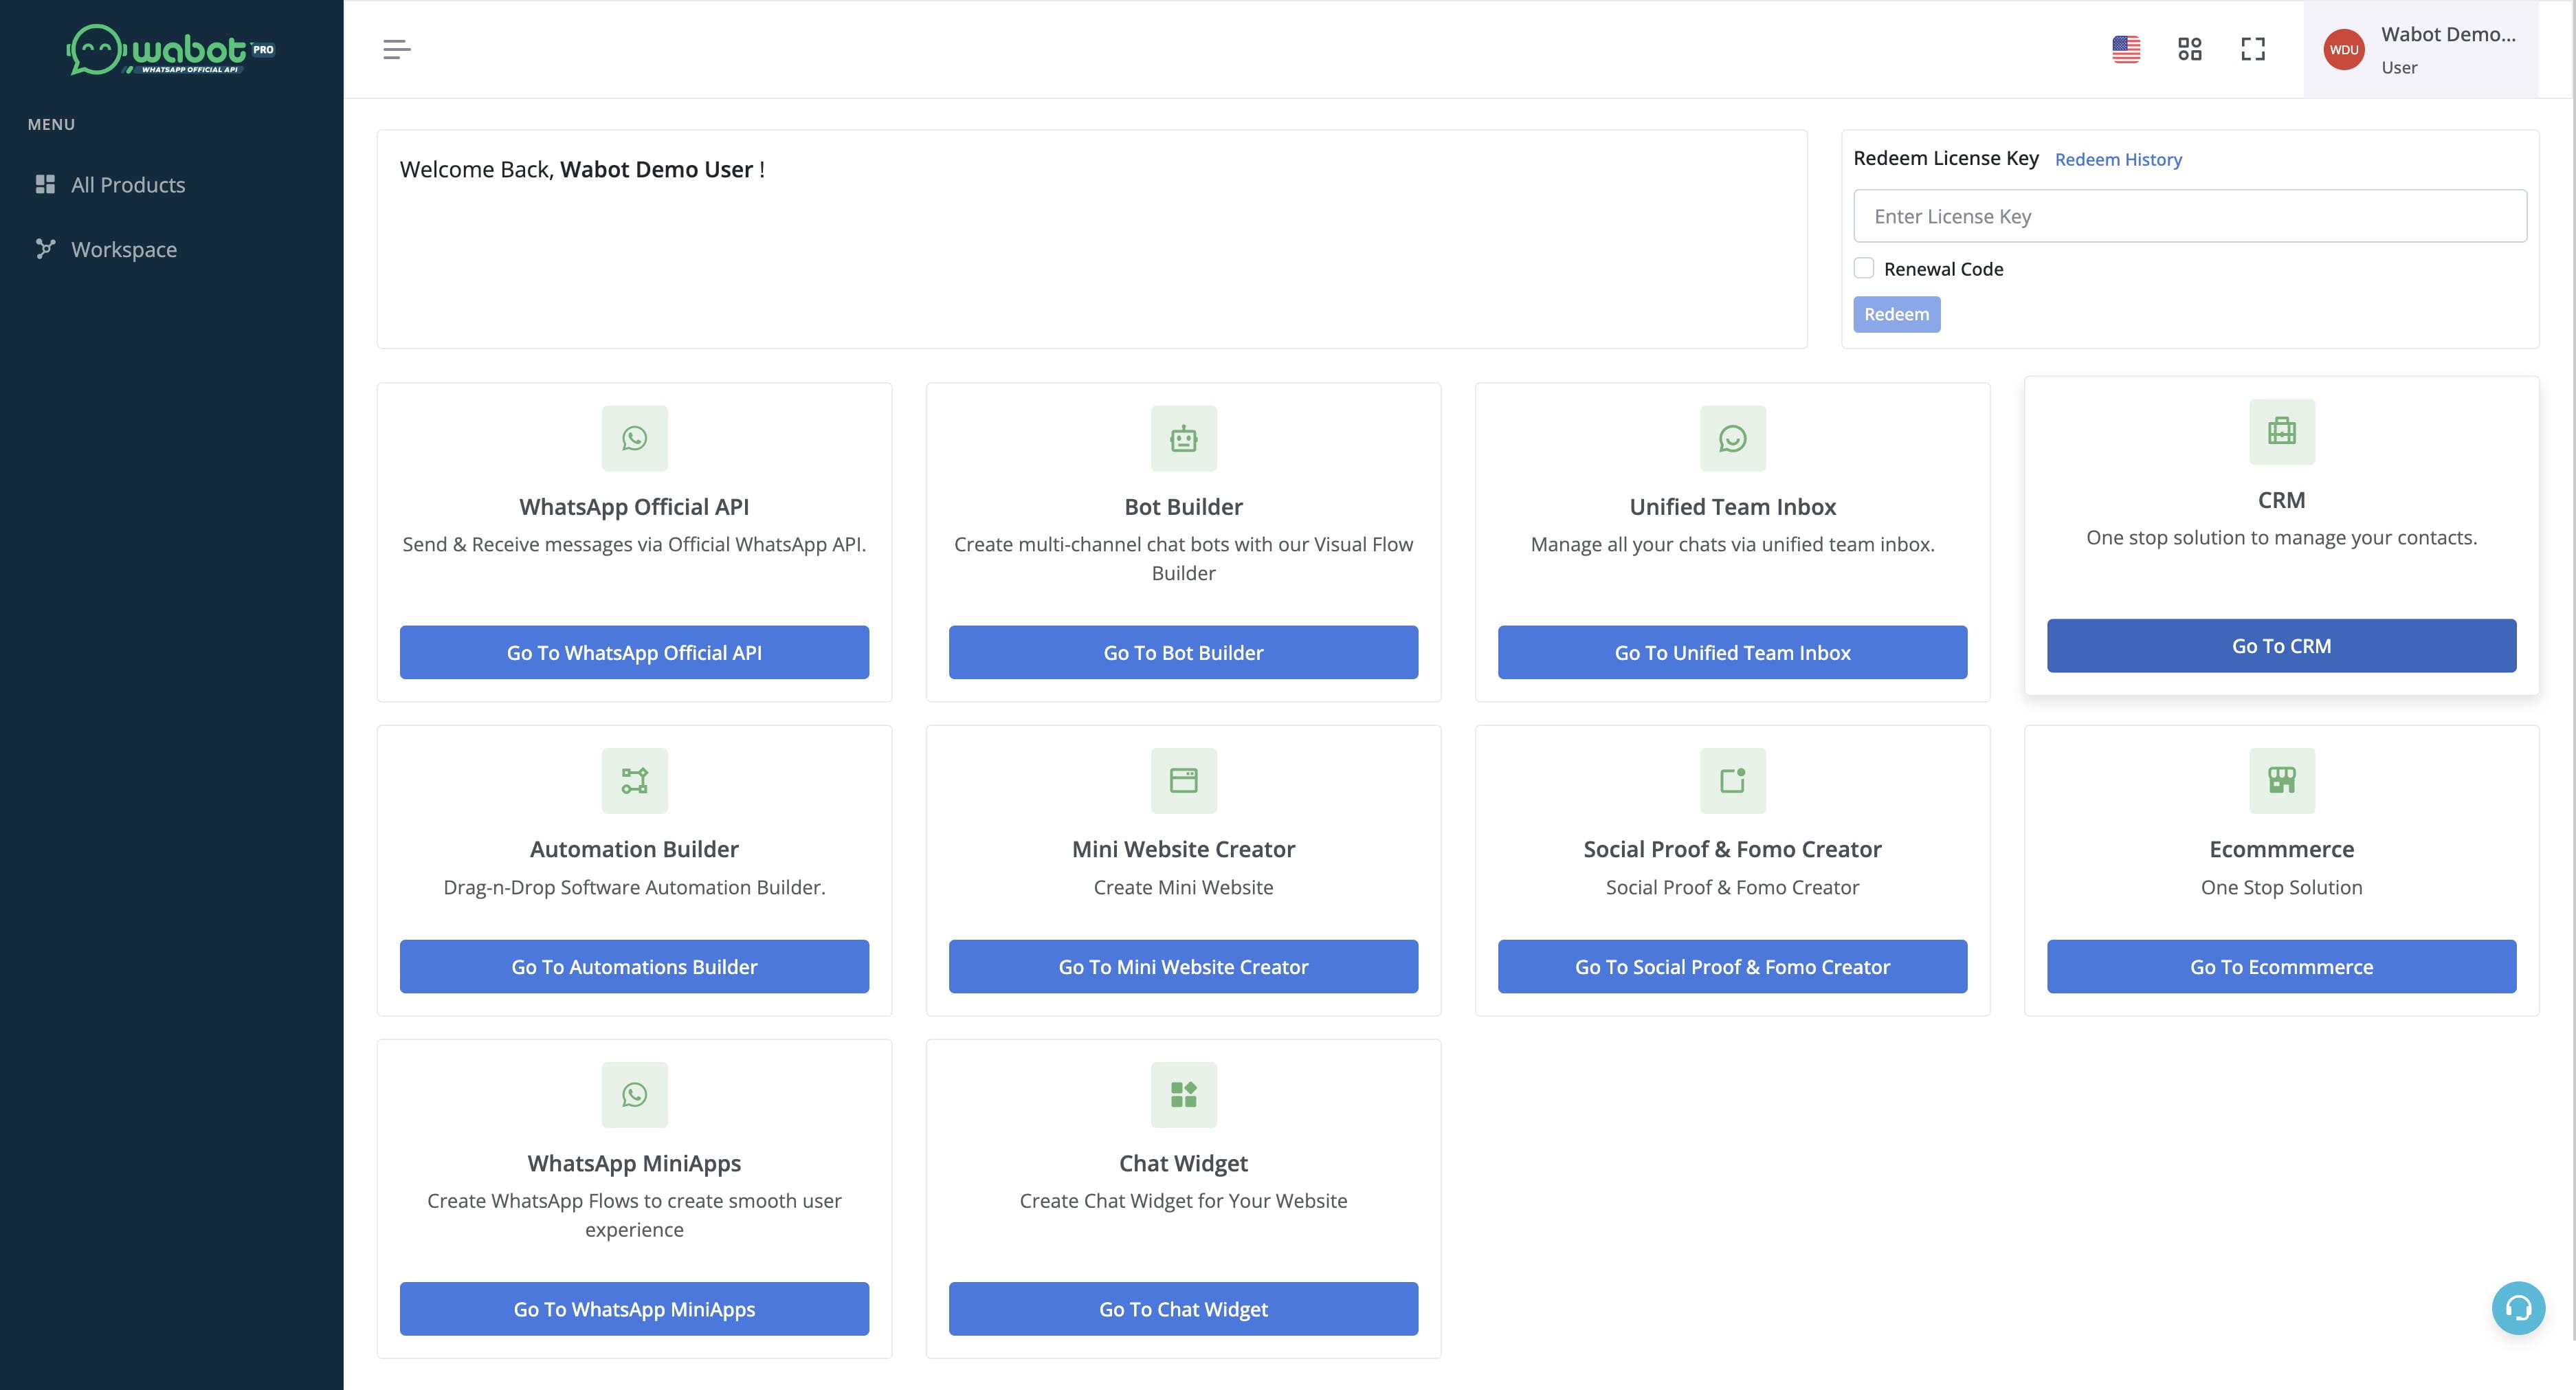Click the Ecommmerce store icon
The image size is (2576, 1390).
2282,780
